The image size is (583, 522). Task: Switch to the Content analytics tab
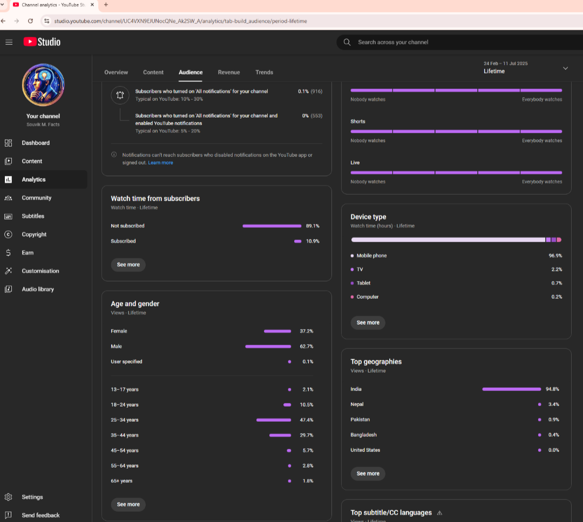153,72
